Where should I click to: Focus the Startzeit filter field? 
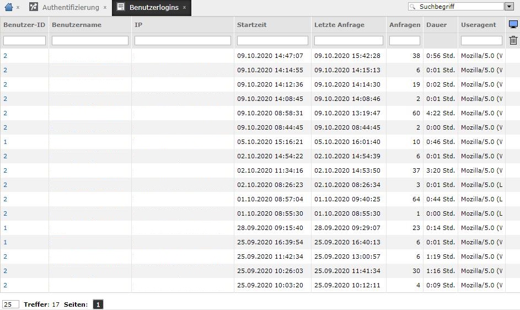click(x=272, y=40)
